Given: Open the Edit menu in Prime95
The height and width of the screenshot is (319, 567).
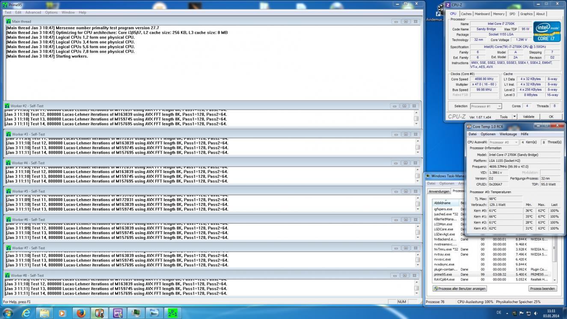Looking at the screenshot, I should [x=18, y=12].
